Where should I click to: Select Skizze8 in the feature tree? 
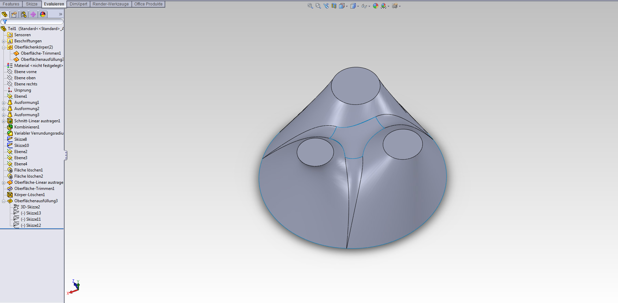click(21, 139)
